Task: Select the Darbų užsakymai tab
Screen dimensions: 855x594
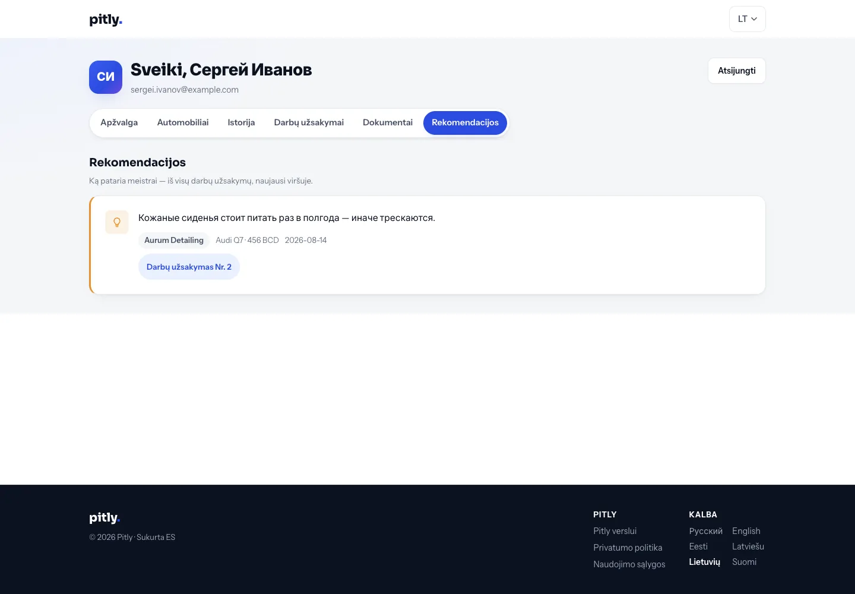Action: pos(309,122)
